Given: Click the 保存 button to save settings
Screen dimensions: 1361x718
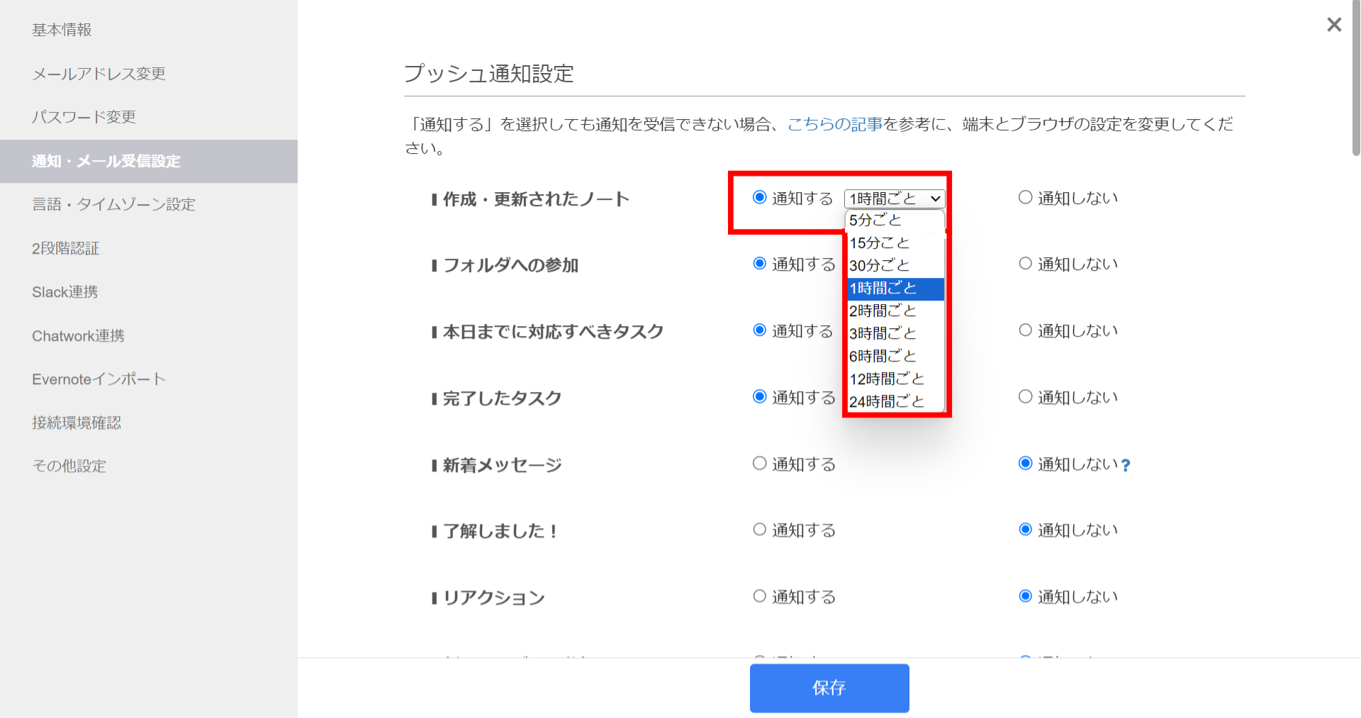Looking at the screenshot, I should (829, 688).
